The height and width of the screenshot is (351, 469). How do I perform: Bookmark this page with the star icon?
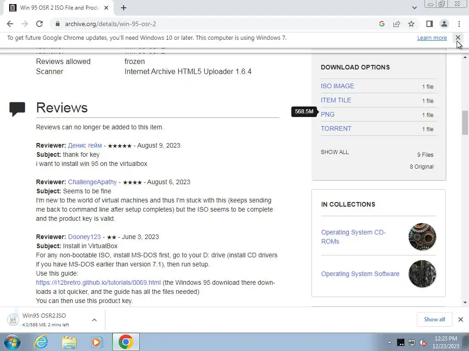[411, 24]
